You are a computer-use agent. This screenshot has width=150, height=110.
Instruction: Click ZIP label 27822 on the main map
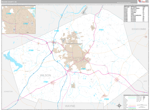tap(101, 30)
